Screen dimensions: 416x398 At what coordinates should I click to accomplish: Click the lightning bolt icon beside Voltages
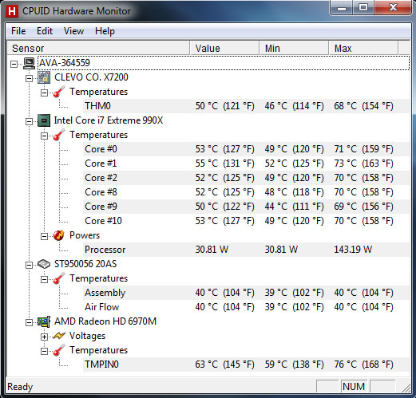click(x=59, y=336)
